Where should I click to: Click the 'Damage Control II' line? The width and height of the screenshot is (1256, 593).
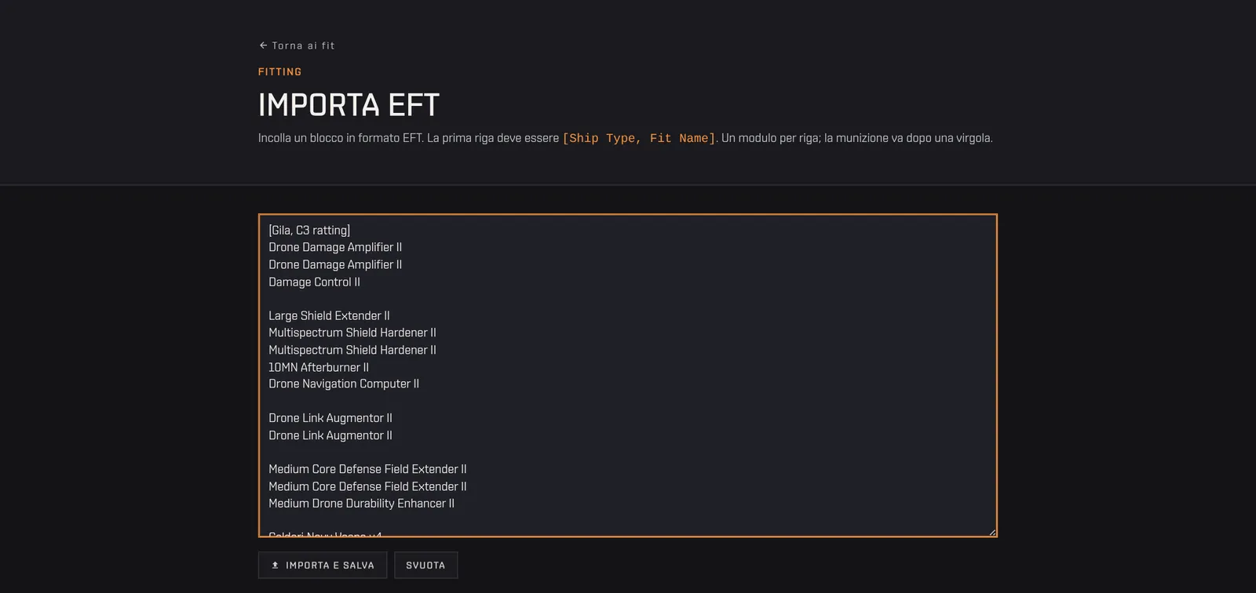click(314, 282)
